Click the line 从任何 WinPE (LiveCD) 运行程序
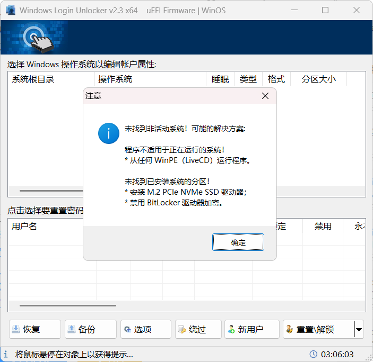Image resolution: width=373 pixels, height=362 pixels. click(x=187, y=160)
